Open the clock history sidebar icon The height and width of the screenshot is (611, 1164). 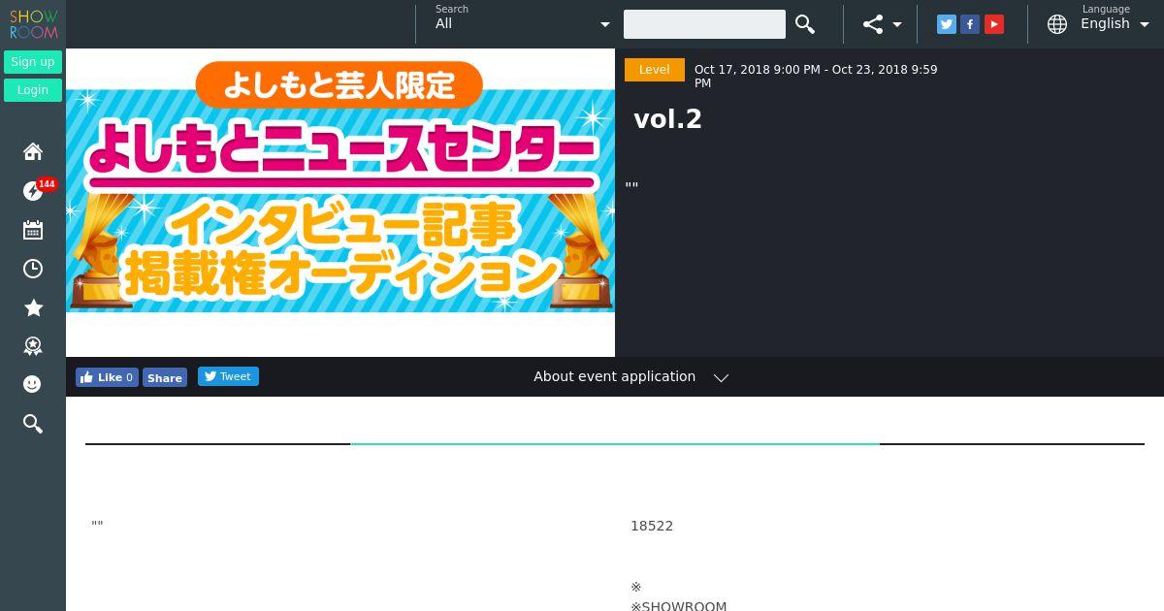pos(33,269)
